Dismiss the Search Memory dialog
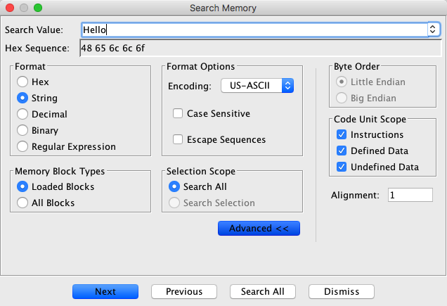The image size is (447, 306). point(342,291)
